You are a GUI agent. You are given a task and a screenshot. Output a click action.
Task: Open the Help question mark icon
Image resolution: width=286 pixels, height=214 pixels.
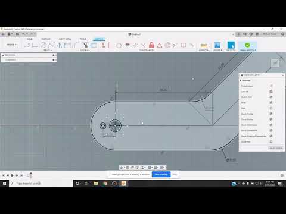point(283,34)
